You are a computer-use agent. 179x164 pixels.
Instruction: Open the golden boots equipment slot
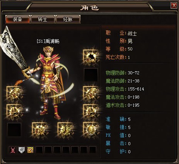tap(65, 130)
